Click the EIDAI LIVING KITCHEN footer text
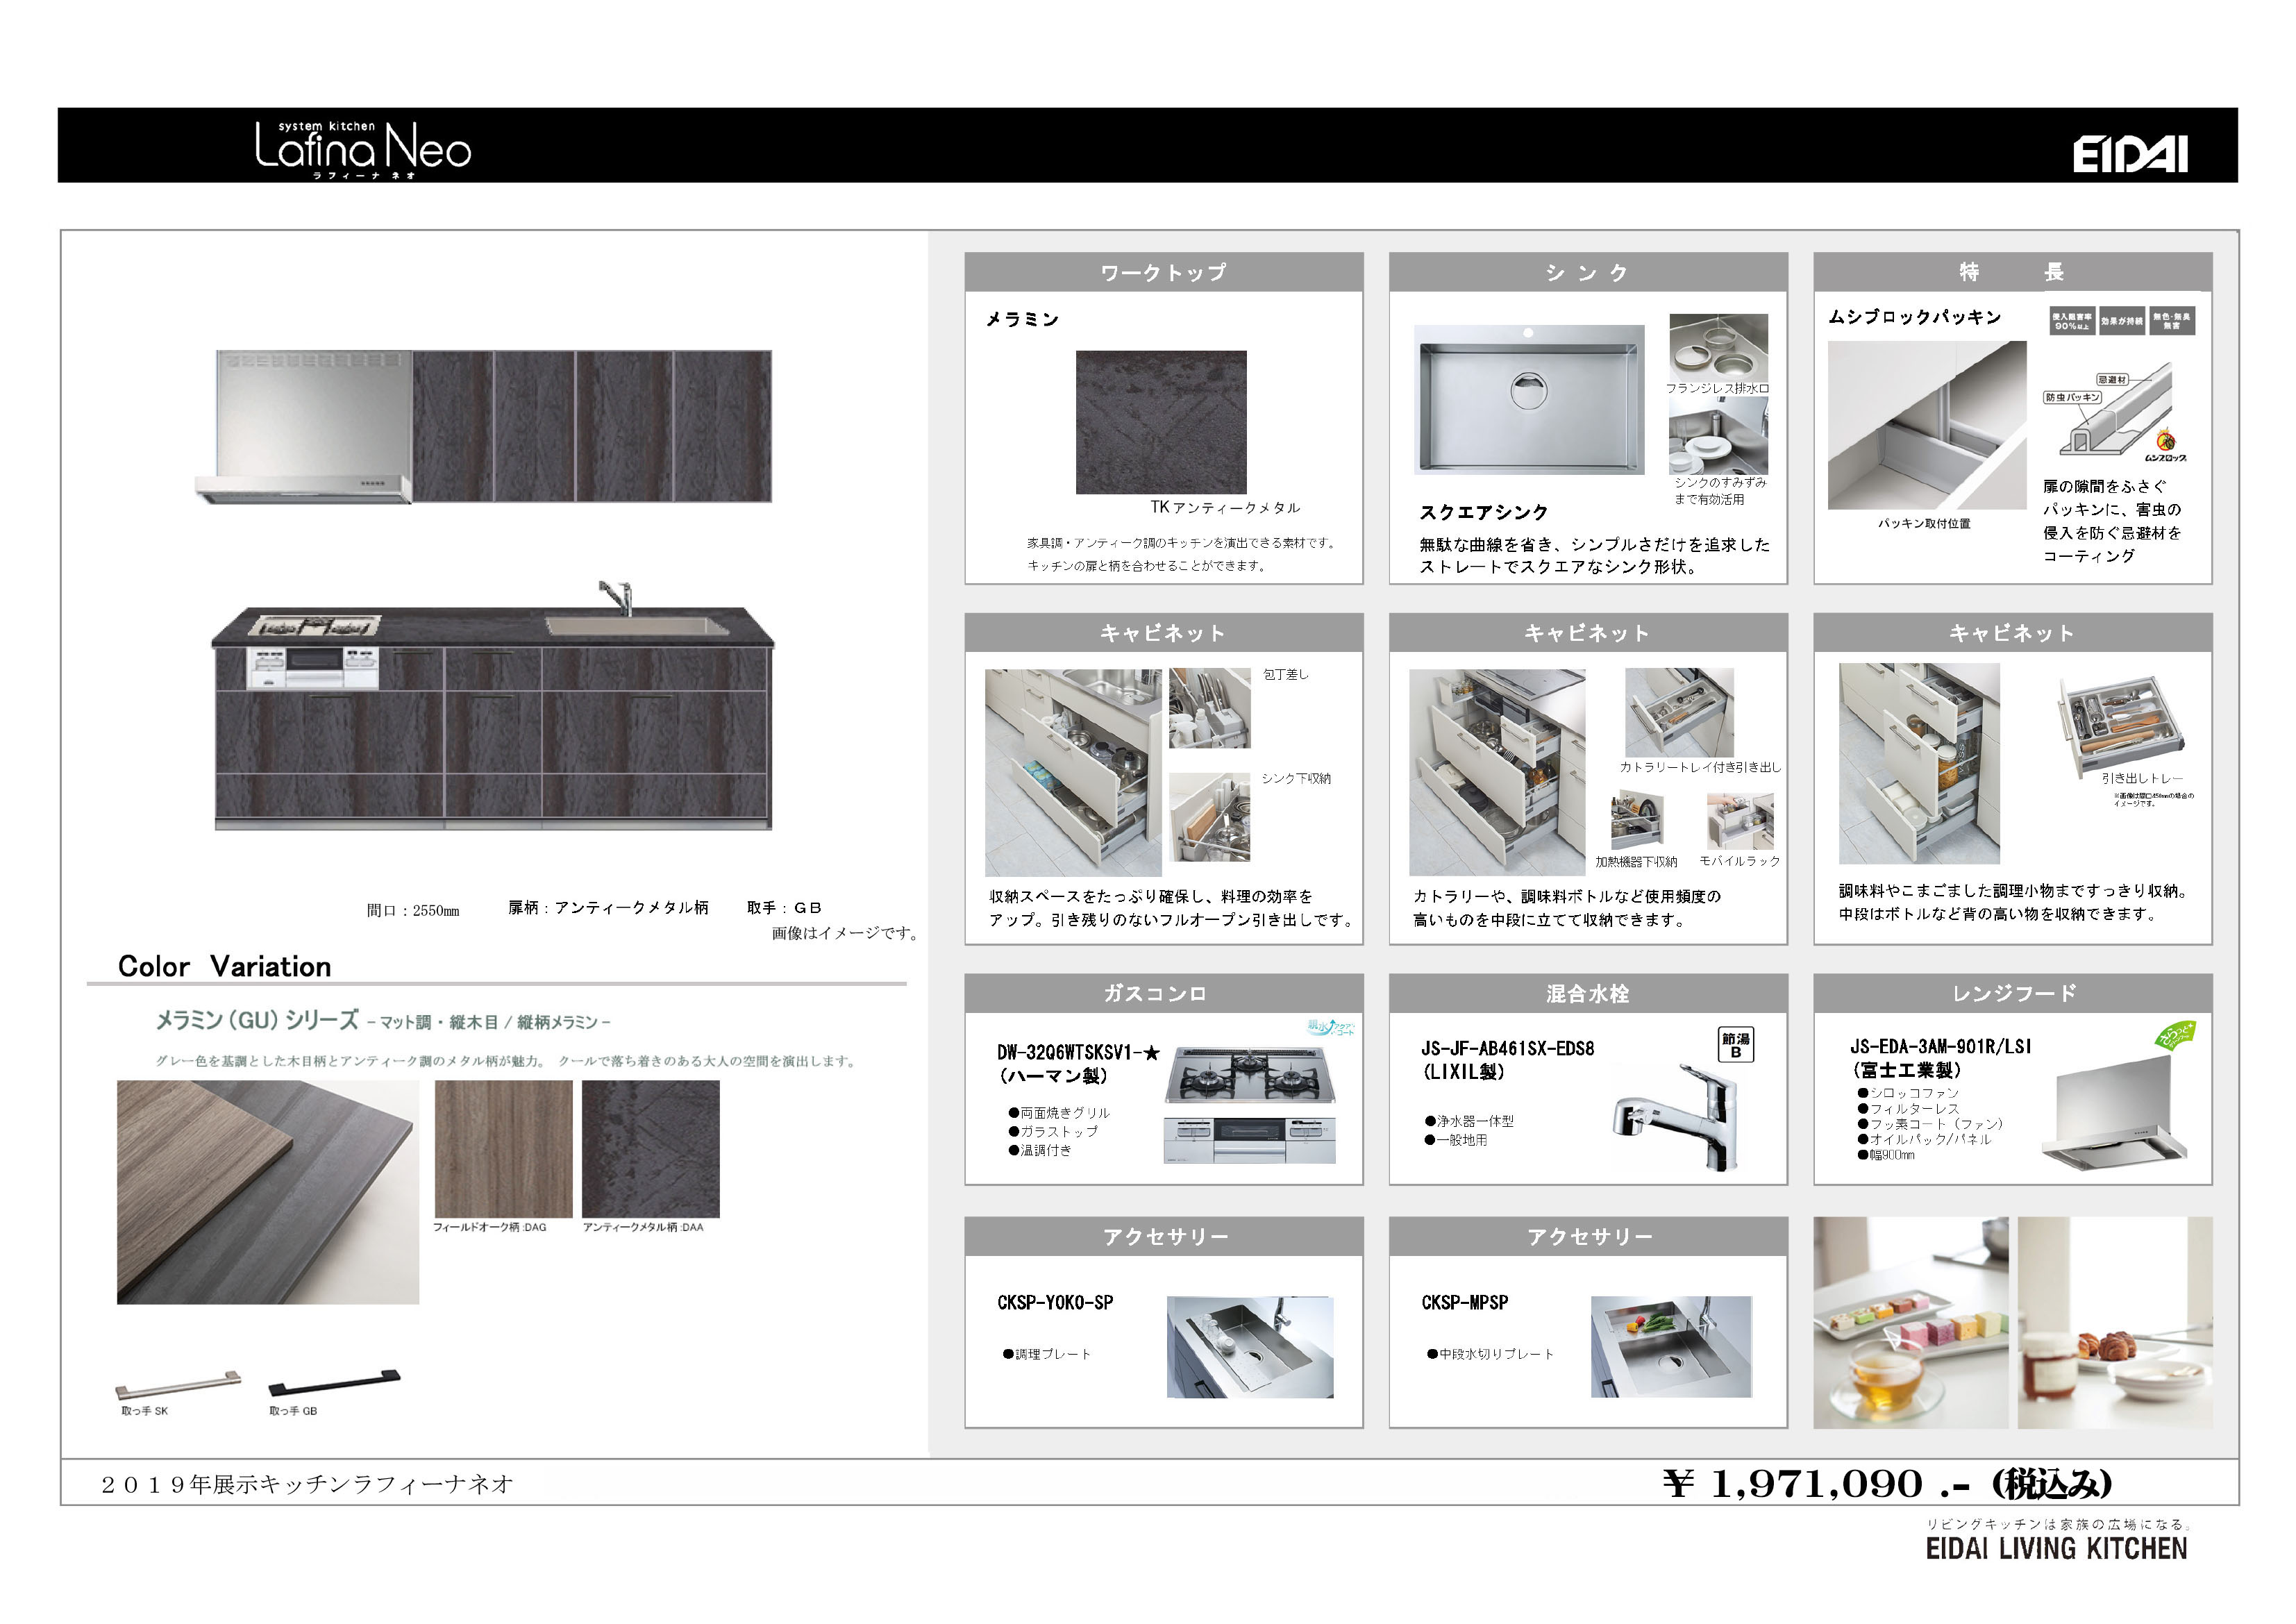 2056,1548
